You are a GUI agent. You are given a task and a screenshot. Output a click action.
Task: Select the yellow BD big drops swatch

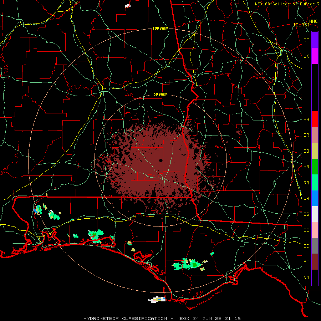[x=315, y=151]
